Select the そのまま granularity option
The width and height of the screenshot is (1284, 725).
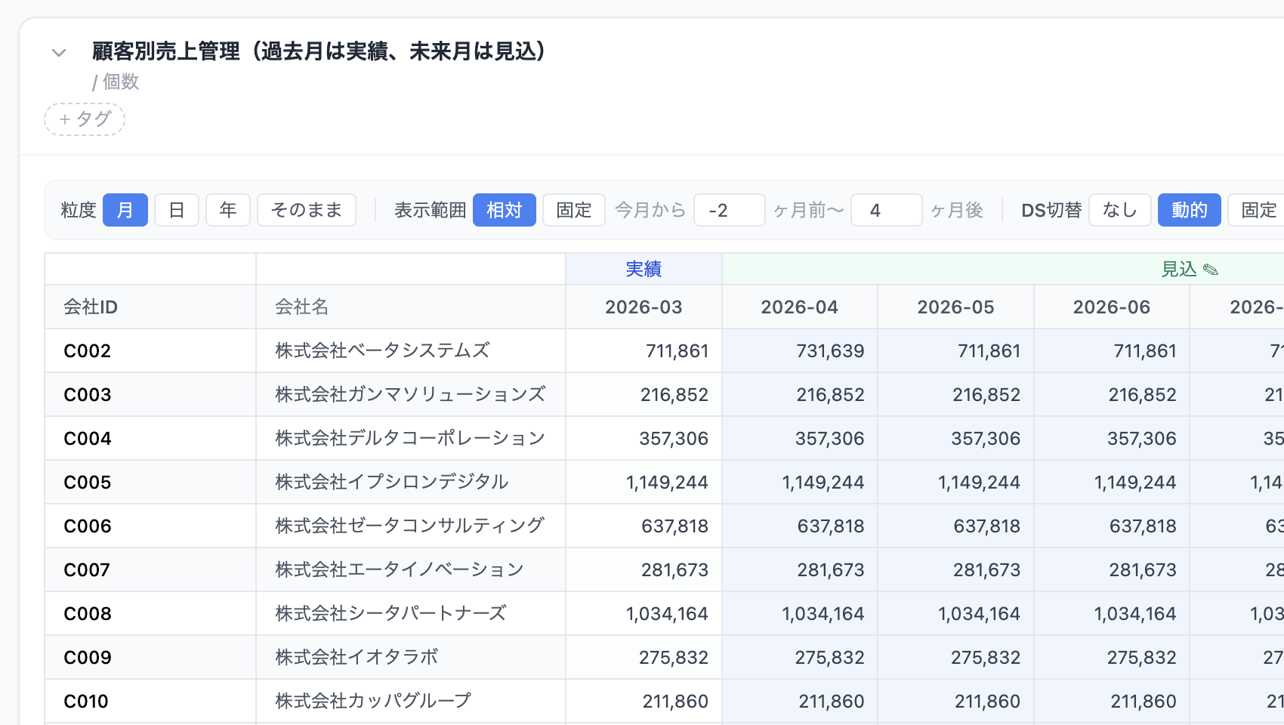(307, 210)
